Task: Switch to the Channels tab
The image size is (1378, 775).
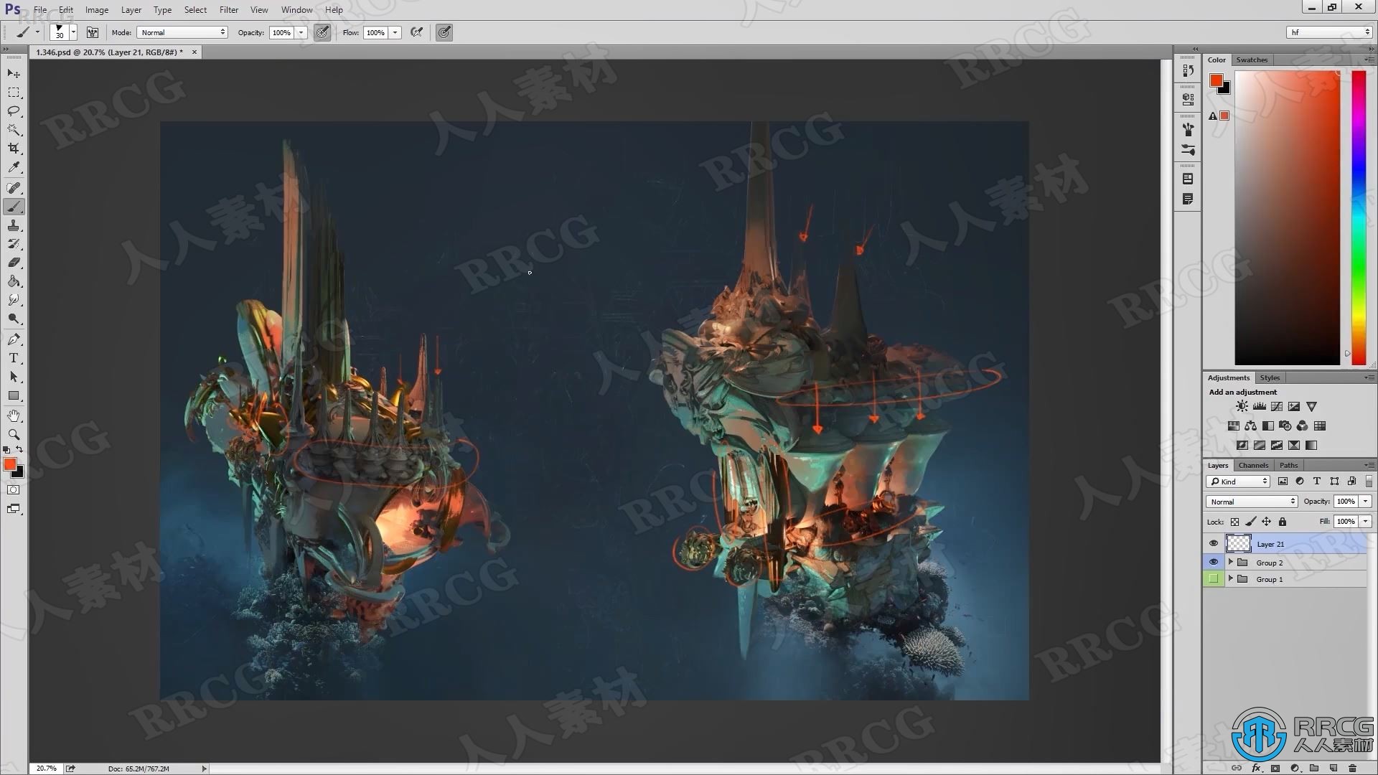Action: pyautogui.click(x=1253, y=465)
